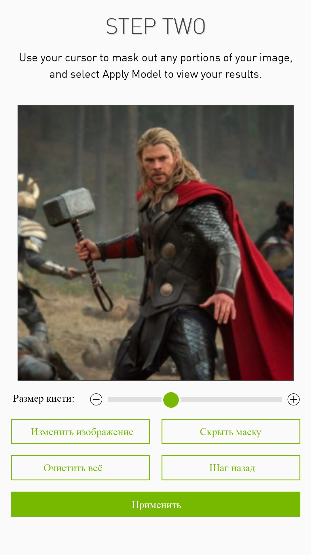This screenshot has height=555, width=311.
Task: Set brush size on the slider track right of handle
Action: (x=231, y=399)
